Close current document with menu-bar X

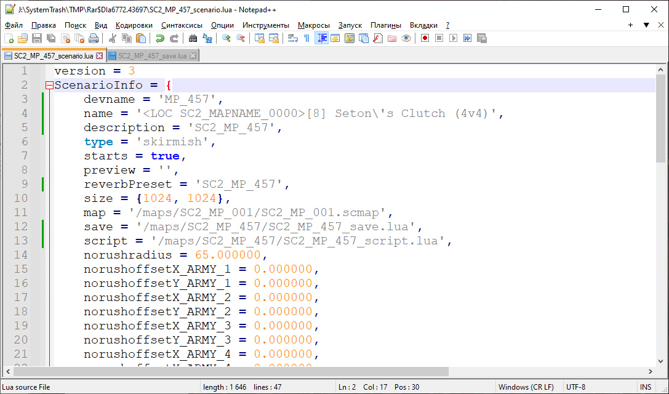[661, 25]
